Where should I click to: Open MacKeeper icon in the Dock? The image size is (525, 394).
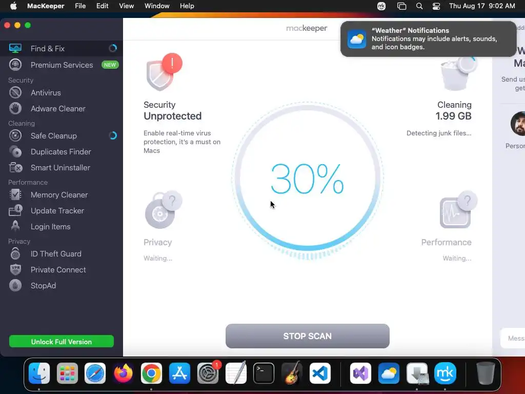(445, 373)
